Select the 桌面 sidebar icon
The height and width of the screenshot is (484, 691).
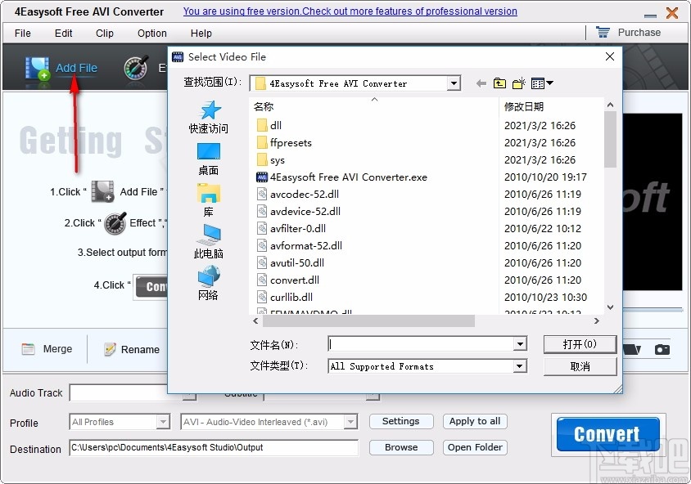208,151
